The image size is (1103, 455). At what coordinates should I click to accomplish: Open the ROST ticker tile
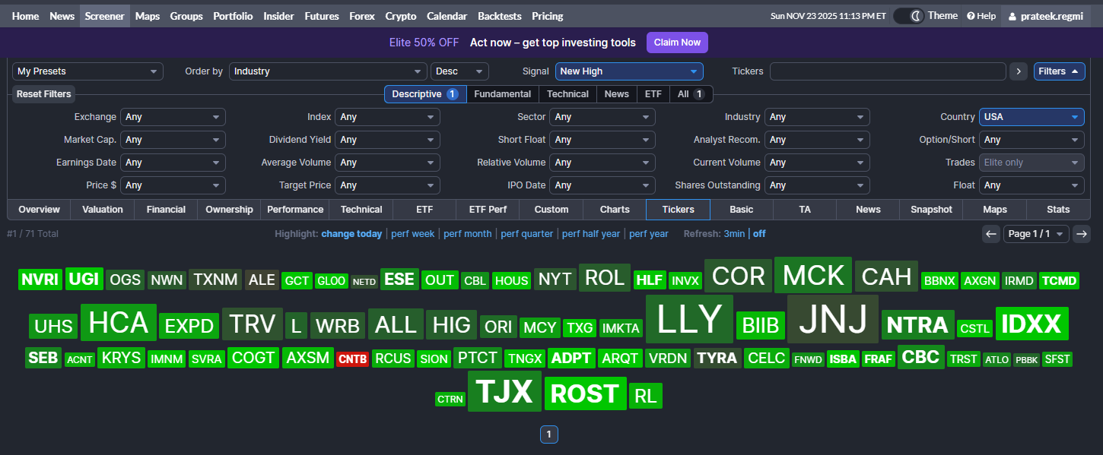point(585,393)
